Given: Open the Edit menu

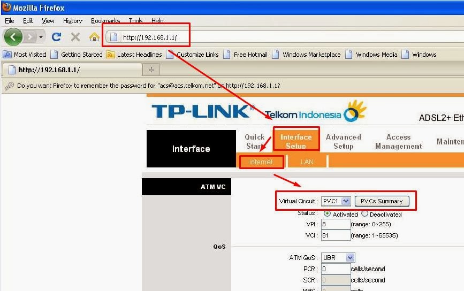Looking at the screenshot, I should (x=28, y=21).
